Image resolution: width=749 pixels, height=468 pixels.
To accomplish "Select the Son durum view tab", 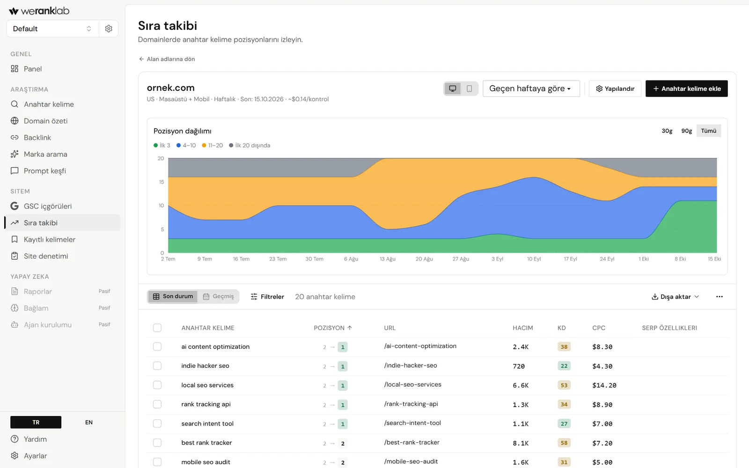I will pyautogui.click(x=173, y=297).
